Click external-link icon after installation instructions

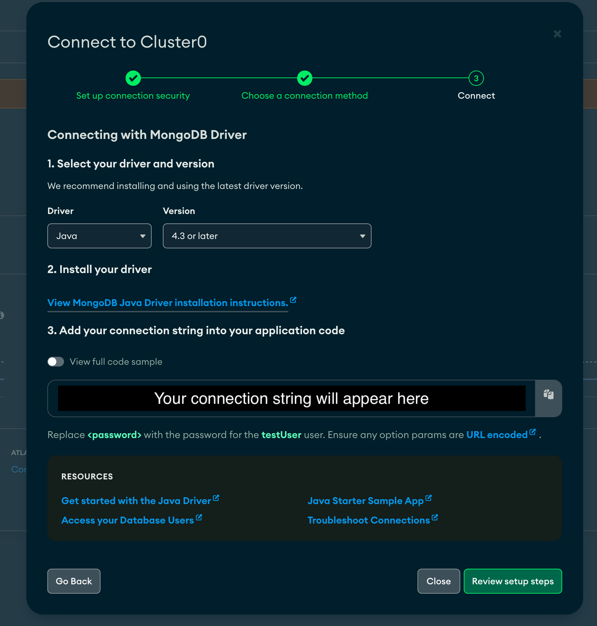[x=293, y=300]
